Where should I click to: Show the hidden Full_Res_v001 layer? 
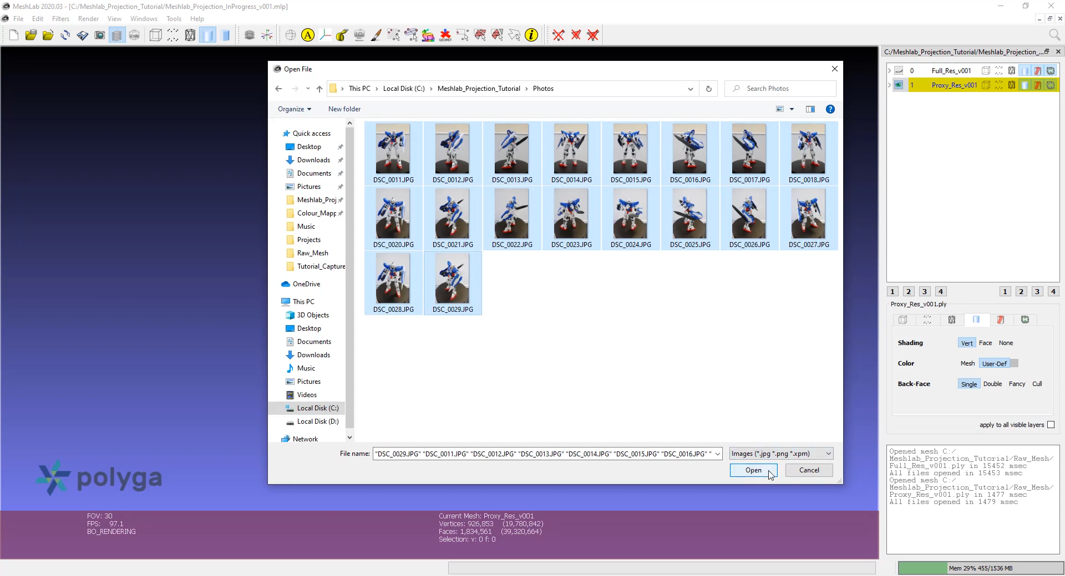[899, 71]
